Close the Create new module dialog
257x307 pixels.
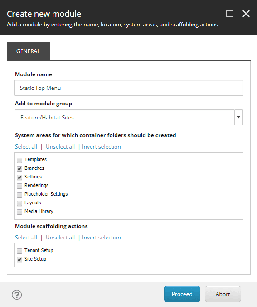[246, 14]
